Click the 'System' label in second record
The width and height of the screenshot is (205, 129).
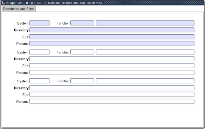pyautogui.click(x=23, y=52)
